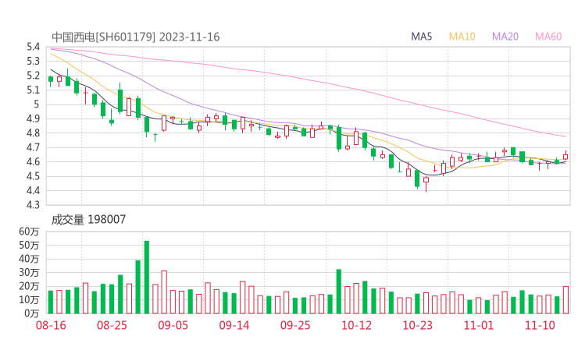Click the 30万 volume axis label
Screen dimensions: 578x343
(x=29, y=272)
